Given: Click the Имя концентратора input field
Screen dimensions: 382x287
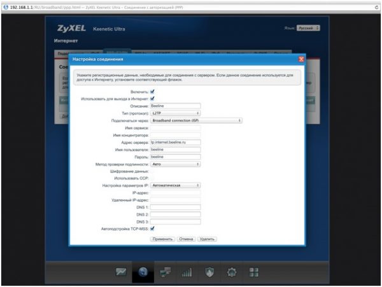Looking at the screenshot, I should 176,135.
